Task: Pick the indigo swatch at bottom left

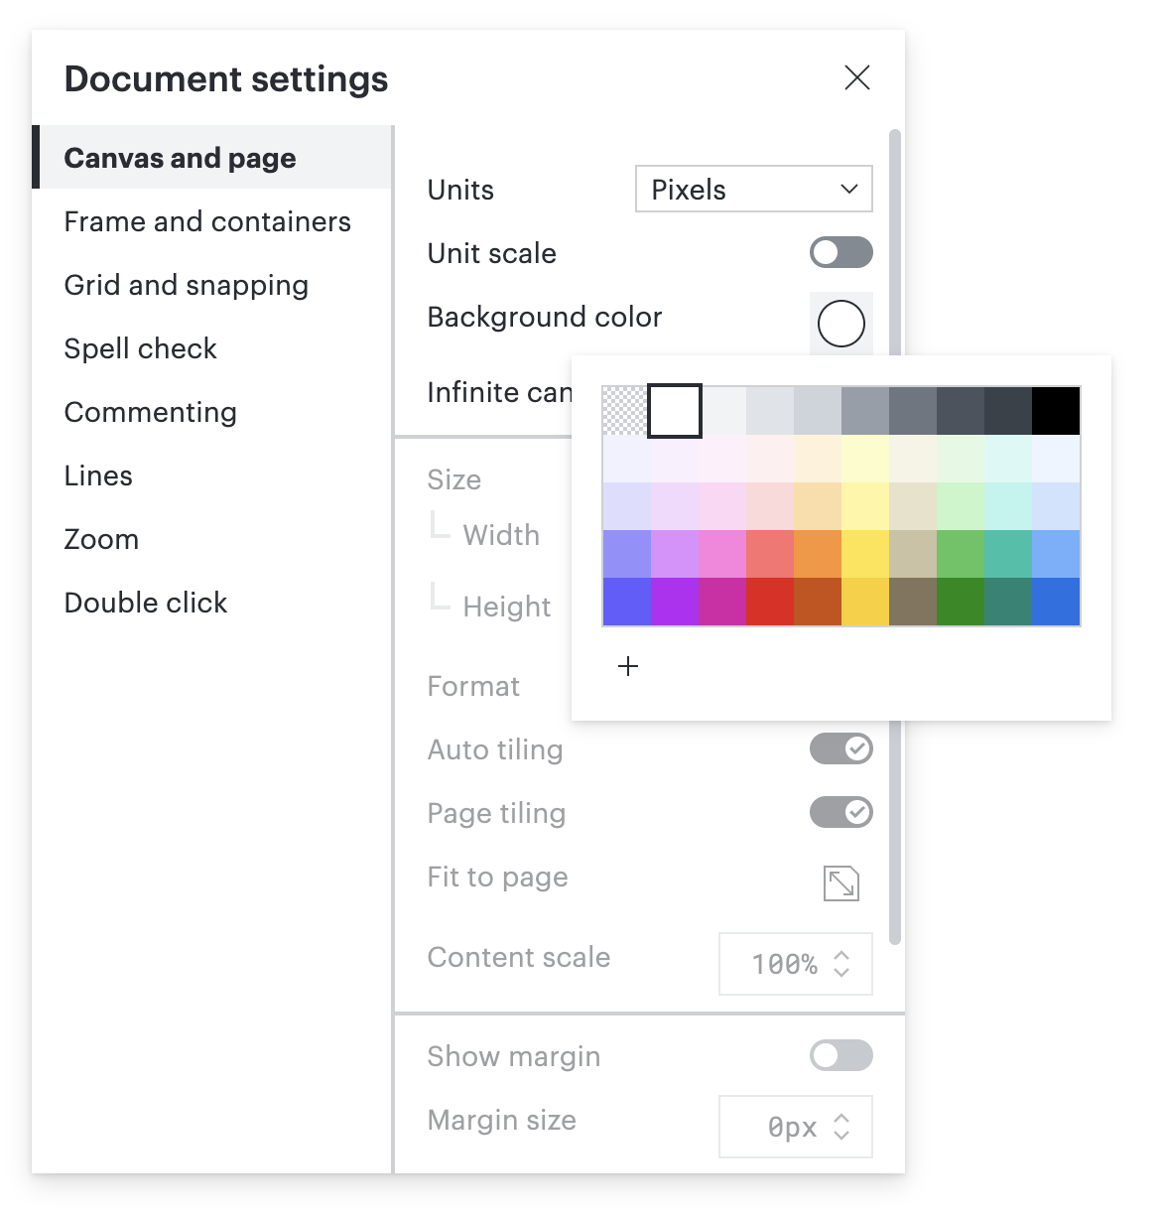Action: click(627, 602)
